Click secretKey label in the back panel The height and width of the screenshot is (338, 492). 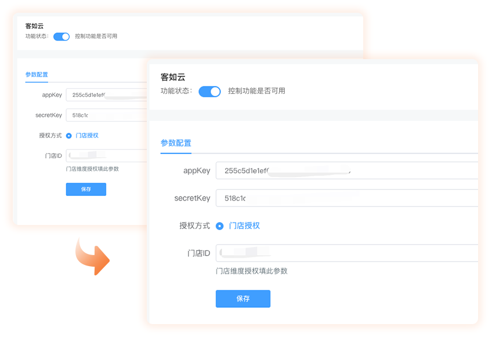tap(49, 115)
